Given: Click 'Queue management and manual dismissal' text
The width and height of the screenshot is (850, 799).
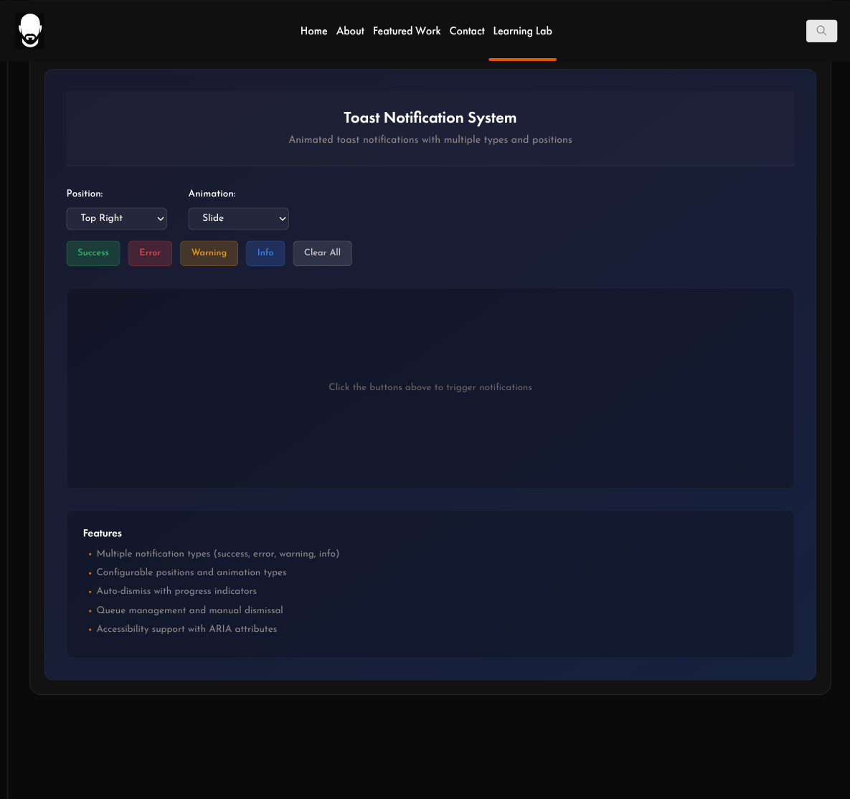Looking at the screenshot, I should (x=190, y=610).
